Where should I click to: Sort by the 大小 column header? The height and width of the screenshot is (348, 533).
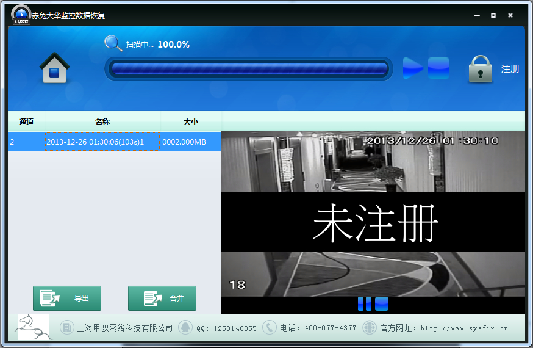(x=191, y=122)
